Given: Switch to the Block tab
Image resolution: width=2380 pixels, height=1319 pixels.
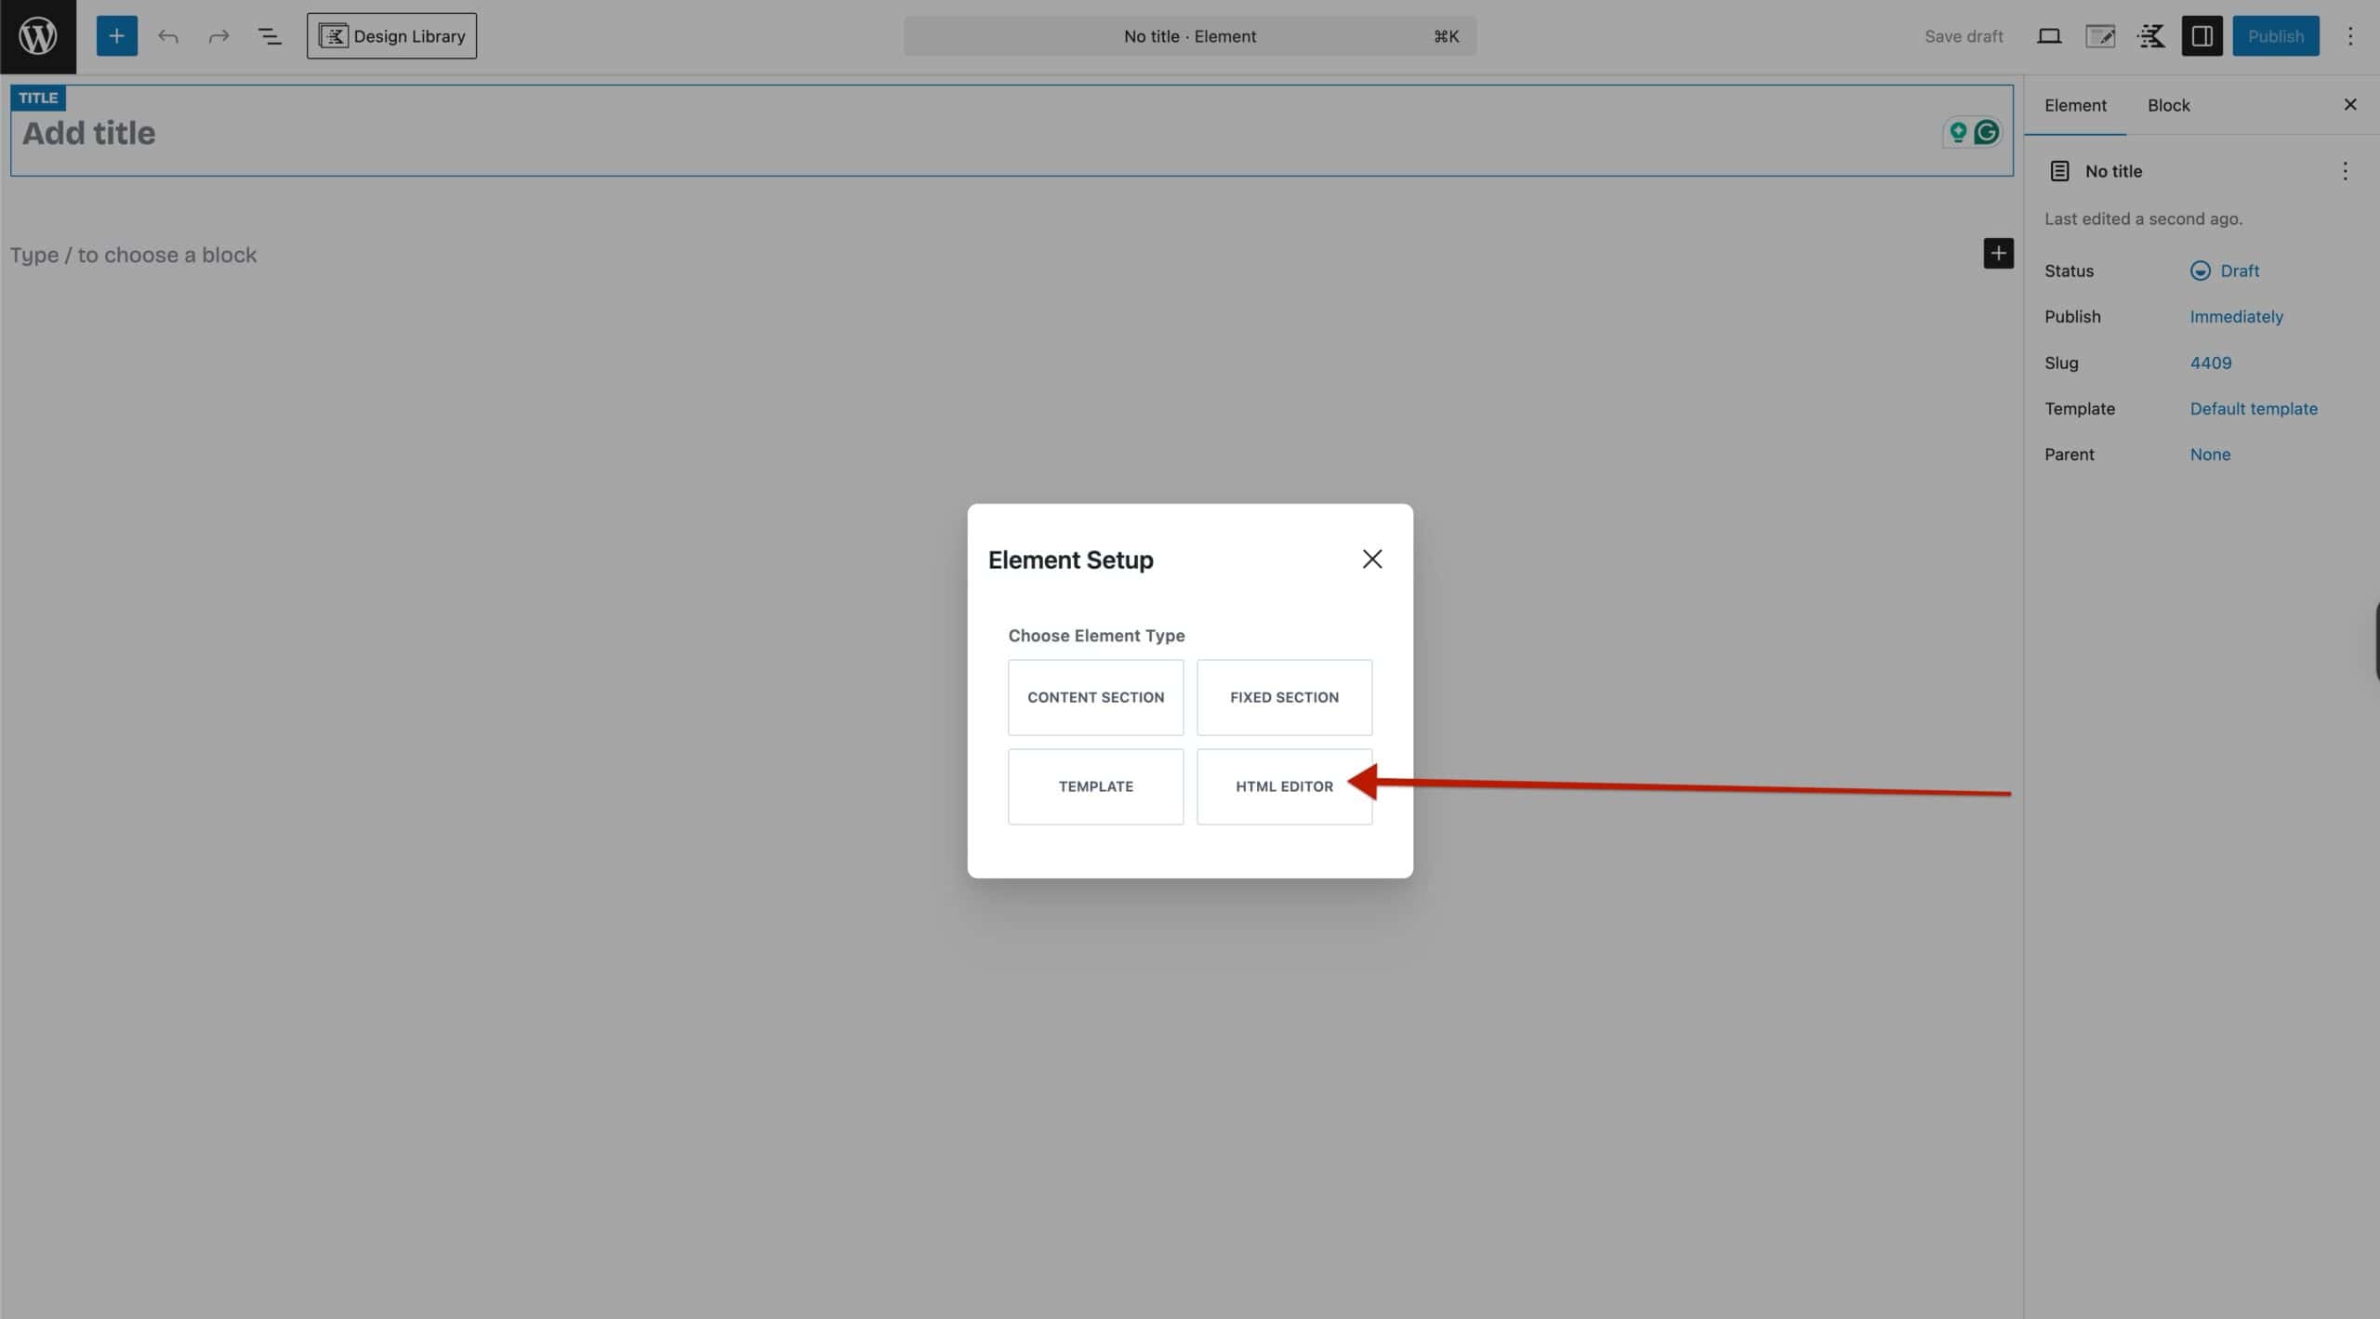Looking at the screenshot, I should coord(2168,105).
